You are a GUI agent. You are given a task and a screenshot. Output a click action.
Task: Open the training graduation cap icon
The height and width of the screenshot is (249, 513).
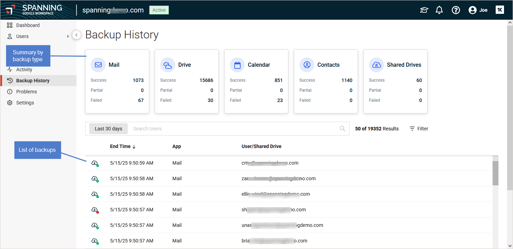pyautogui.click(x=424, y=10)
